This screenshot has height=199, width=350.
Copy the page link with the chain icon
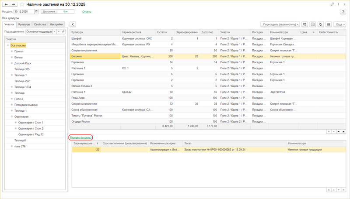[331, 4]
